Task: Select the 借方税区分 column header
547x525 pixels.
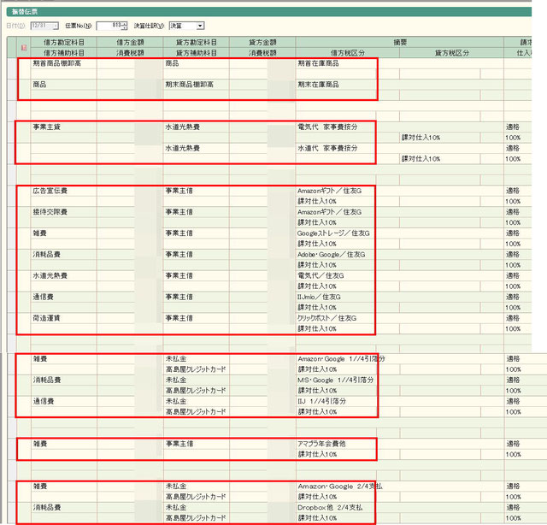Action: point(348,53)
